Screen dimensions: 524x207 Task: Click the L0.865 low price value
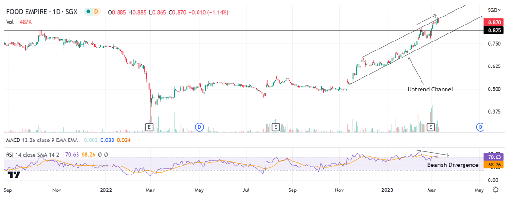(x=157, y=12)
